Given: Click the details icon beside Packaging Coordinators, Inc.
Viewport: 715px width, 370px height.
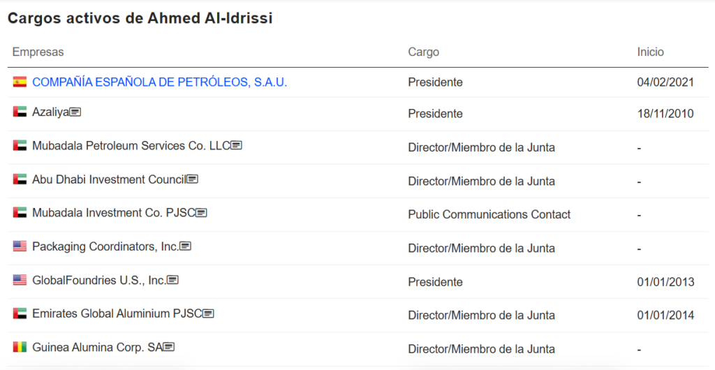Looking at the screenshot, I should (185, 246).
